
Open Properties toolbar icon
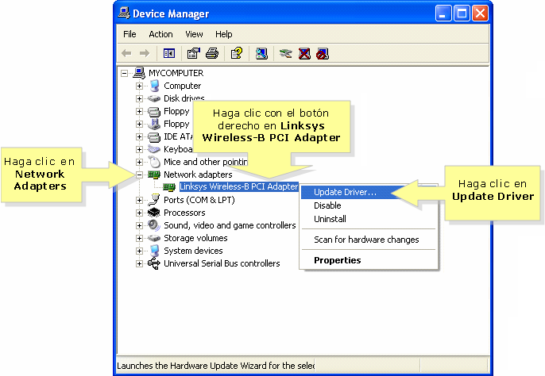pyautogui.click(x=194, y=53)
